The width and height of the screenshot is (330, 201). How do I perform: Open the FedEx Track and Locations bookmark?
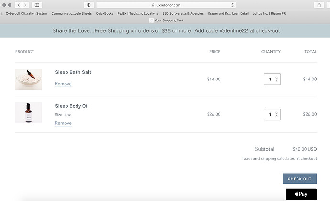click(138, 13)
